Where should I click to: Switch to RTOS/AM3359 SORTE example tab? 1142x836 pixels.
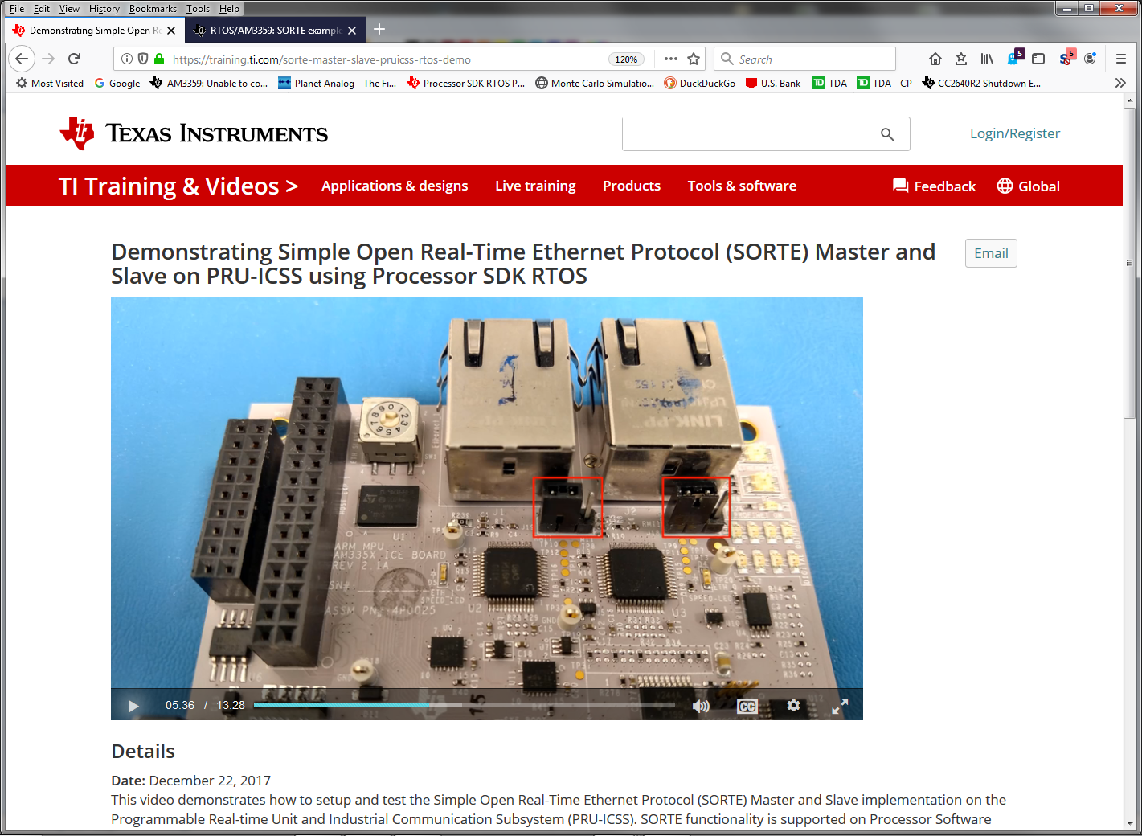(276, 31)
